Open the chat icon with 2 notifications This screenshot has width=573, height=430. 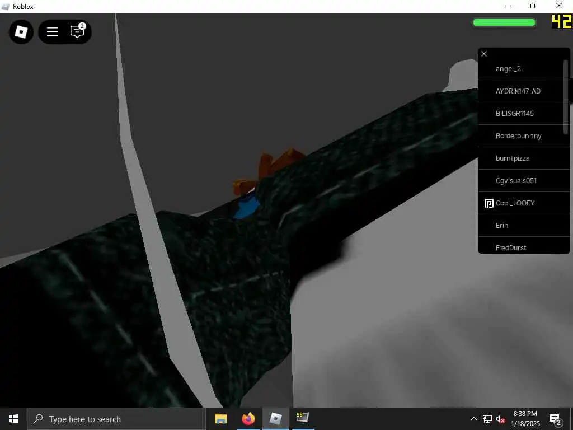pos(77,31)
